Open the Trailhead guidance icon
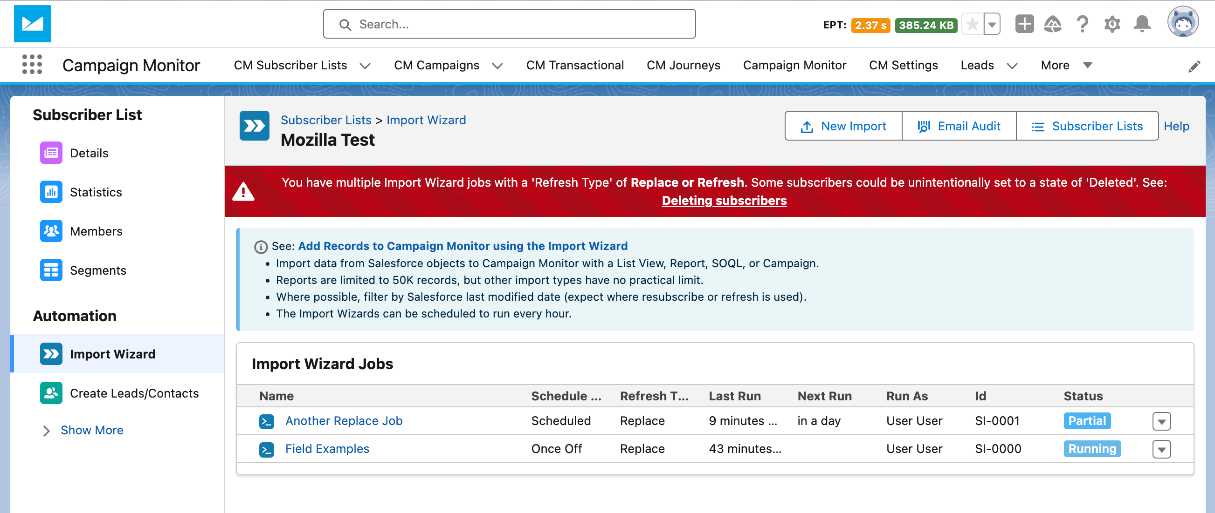Screen dimensions: 1215x513 (1053, 24)
